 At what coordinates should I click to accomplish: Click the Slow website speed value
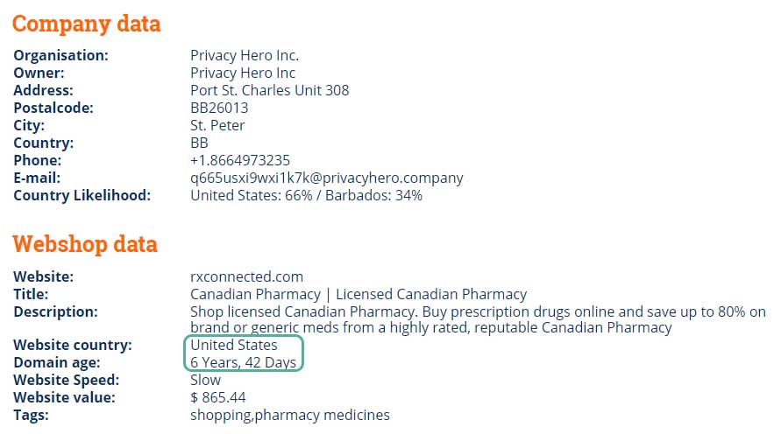pos(205,381)
